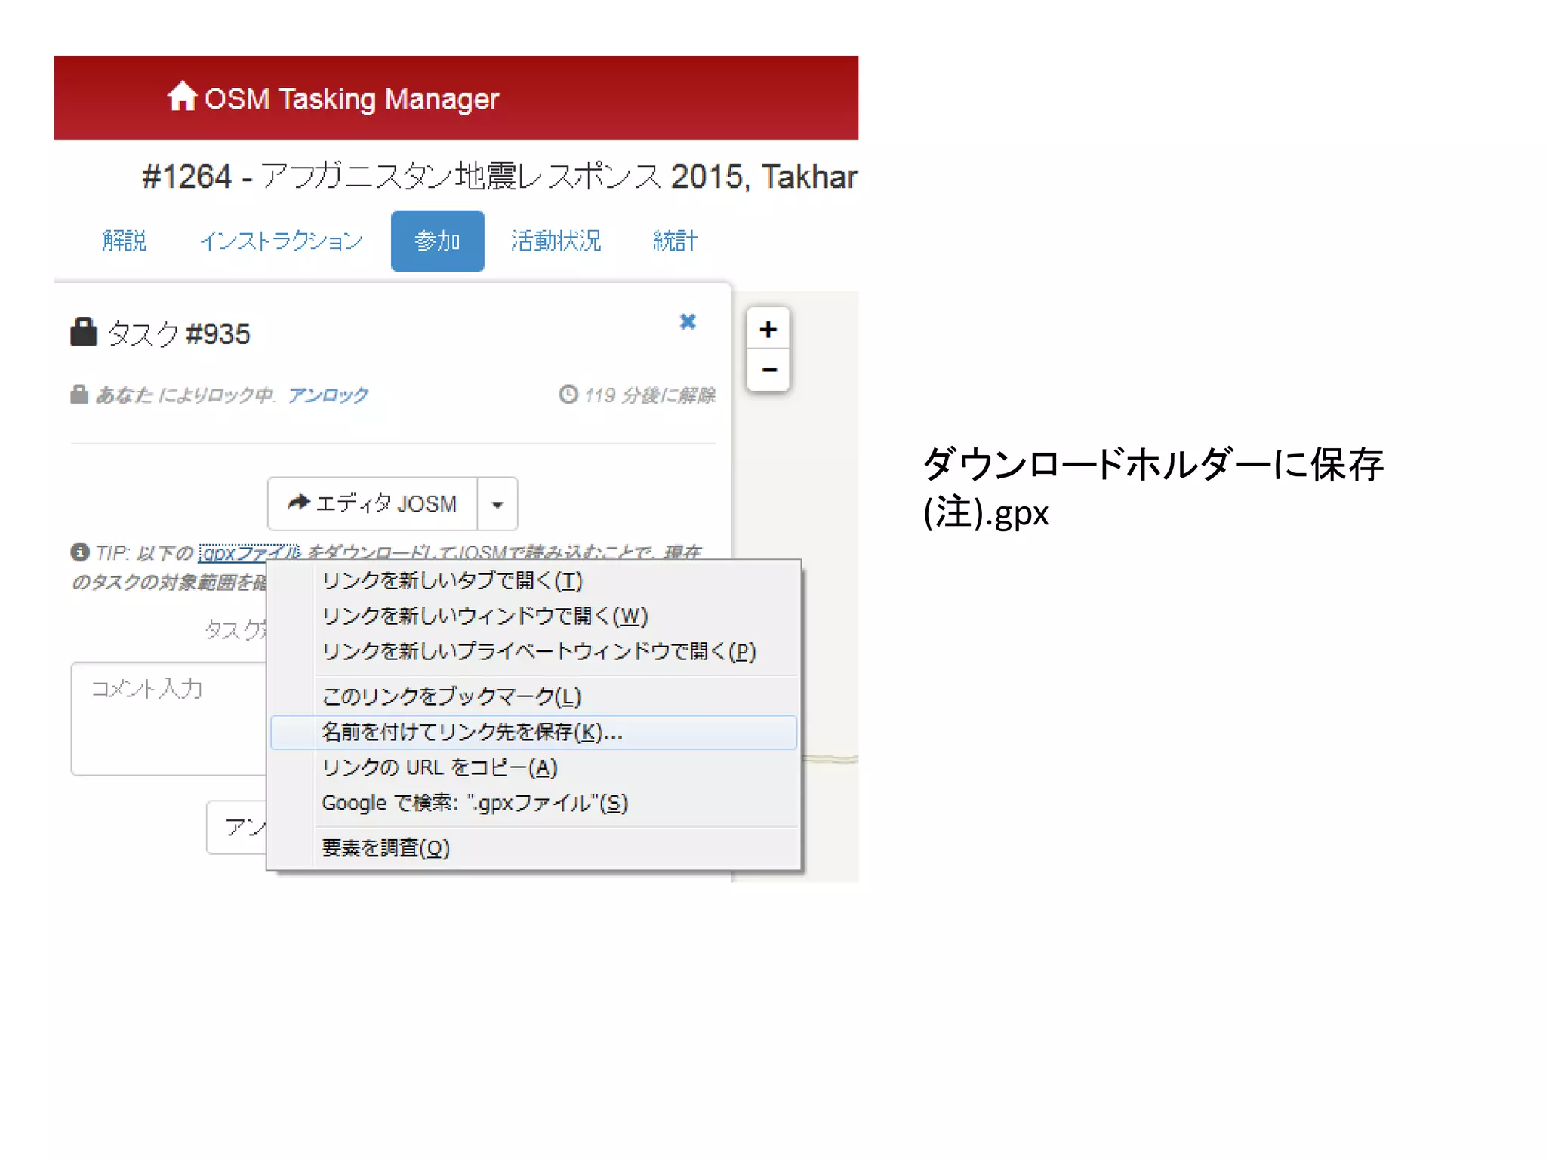Click the map zoom out minus button
This screenshot has width=1546, height=1159.
(x=768, y=370)
